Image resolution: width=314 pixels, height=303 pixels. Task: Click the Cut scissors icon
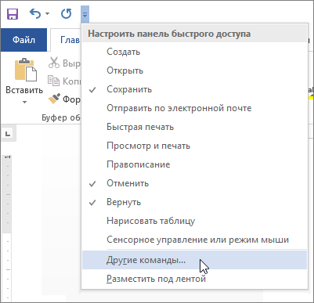(54, 63)
